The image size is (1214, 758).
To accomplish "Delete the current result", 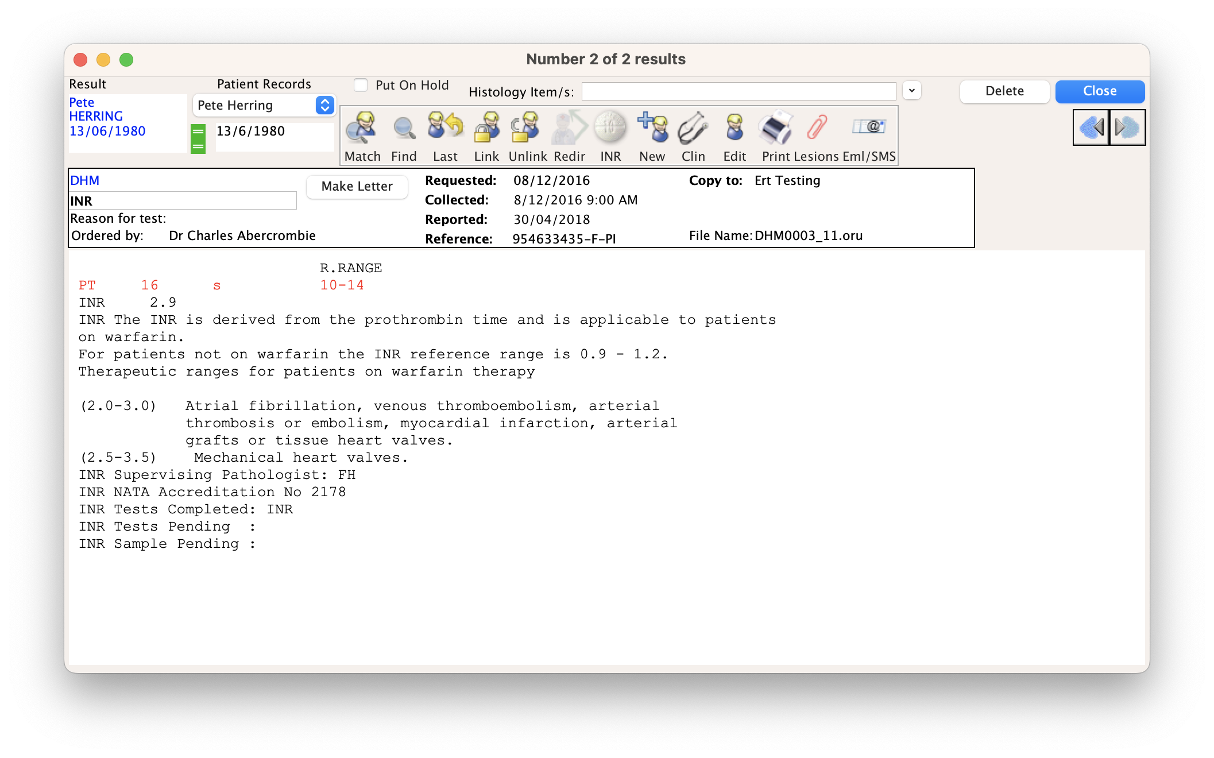I will pyautogui.click(x=1004, y=91).
